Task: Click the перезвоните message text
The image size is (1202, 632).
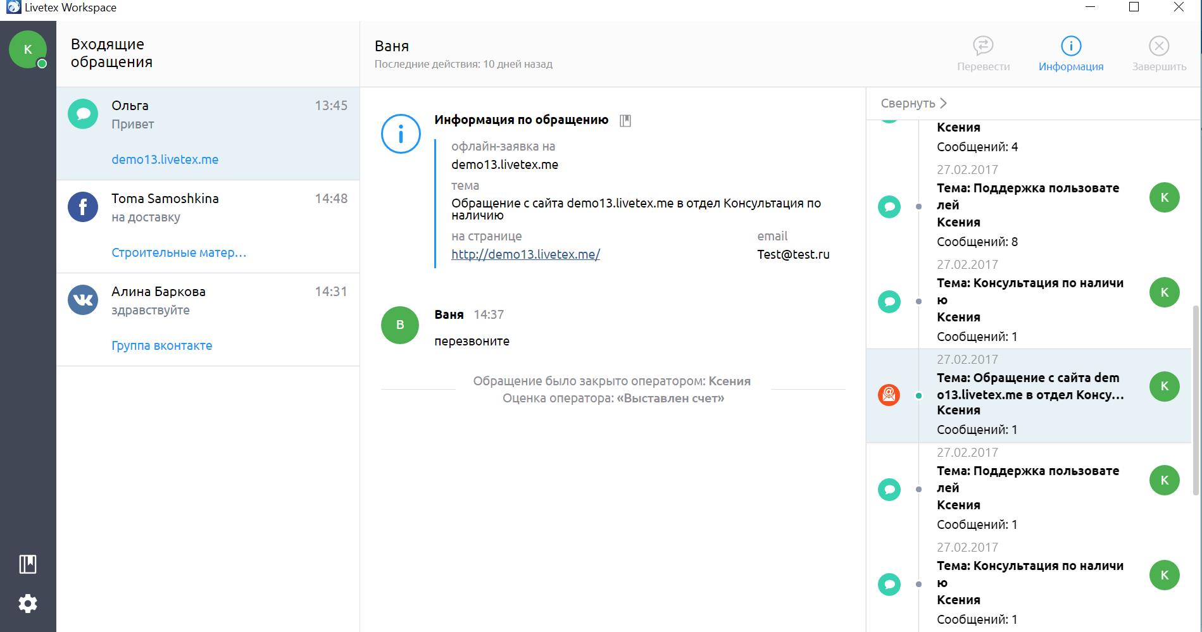Action: 472,341
